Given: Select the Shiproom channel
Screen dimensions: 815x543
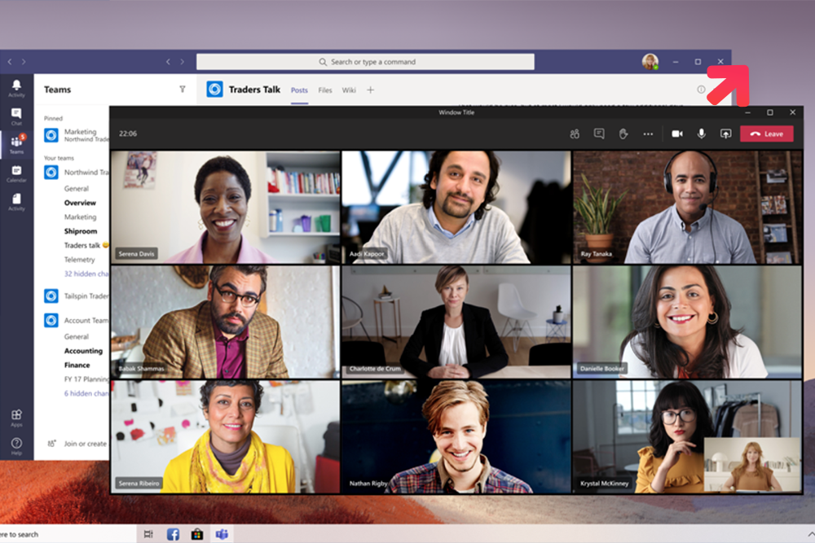Looking at the screenshot, I should [81, 231].
